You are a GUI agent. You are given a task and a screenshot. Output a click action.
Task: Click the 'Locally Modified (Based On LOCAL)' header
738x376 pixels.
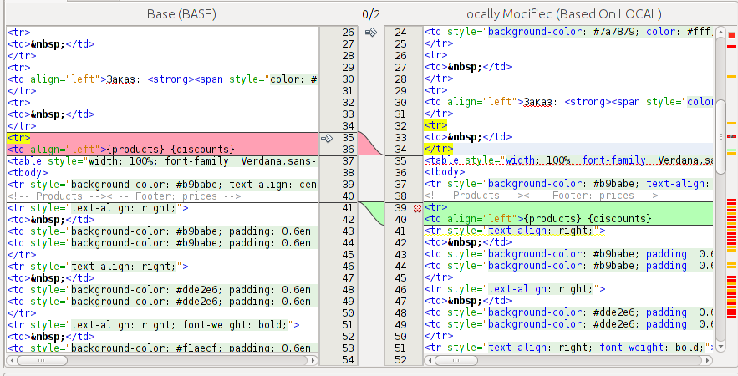coord(561,14)
